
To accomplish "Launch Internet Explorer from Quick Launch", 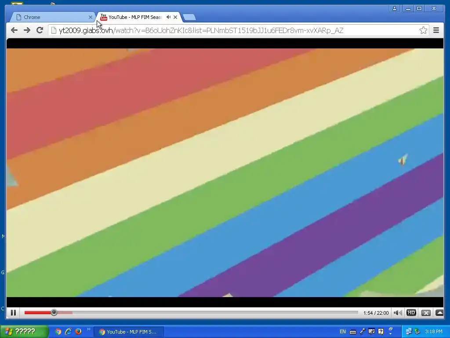I will coord(68,332).
